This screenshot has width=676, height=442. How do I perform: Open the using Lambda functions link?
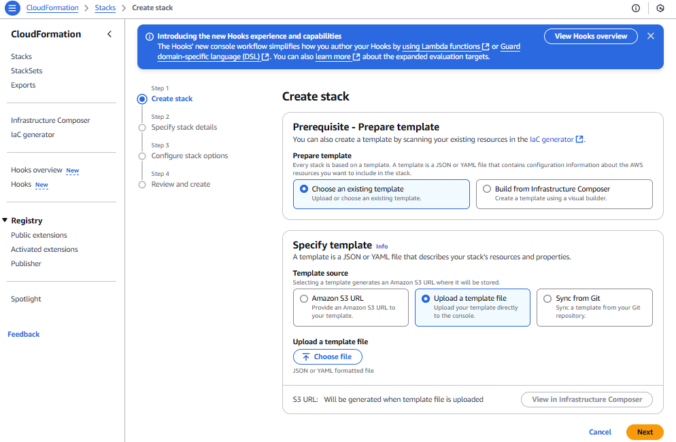(445, 46)
